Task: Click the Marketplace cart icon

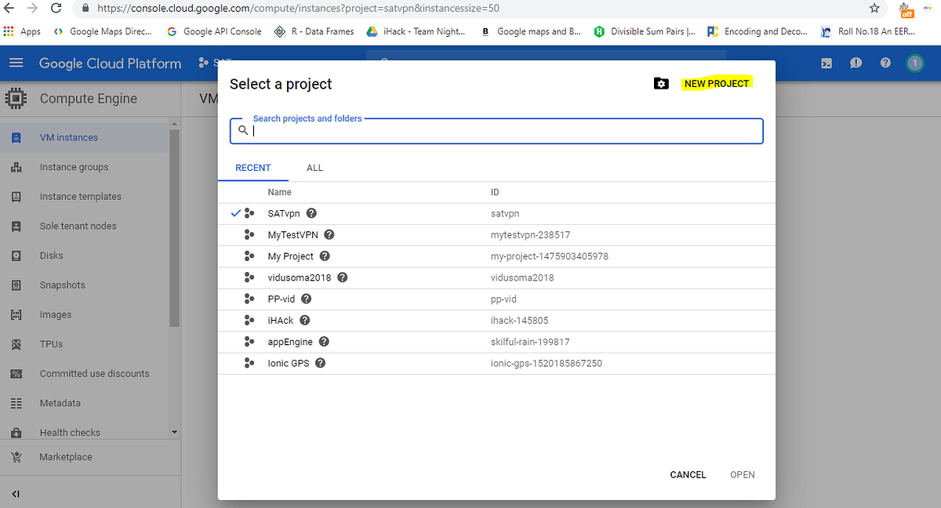Action: [16, 457]
